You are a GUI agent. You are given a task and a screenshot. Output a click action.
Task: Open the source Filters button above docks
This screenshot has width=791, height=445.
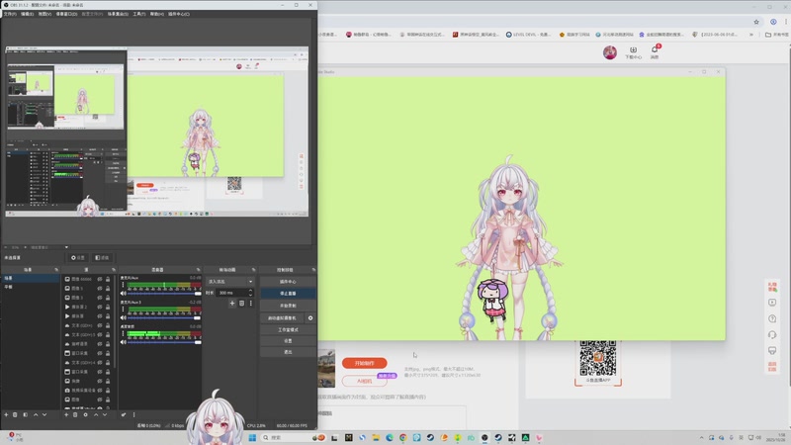102,258
